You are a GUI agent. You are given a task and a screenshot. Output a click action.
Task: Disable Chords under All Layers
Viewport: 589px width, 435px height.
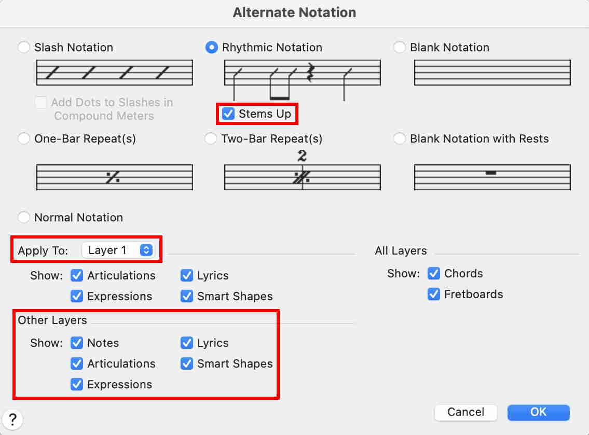(x=433, y=274)
